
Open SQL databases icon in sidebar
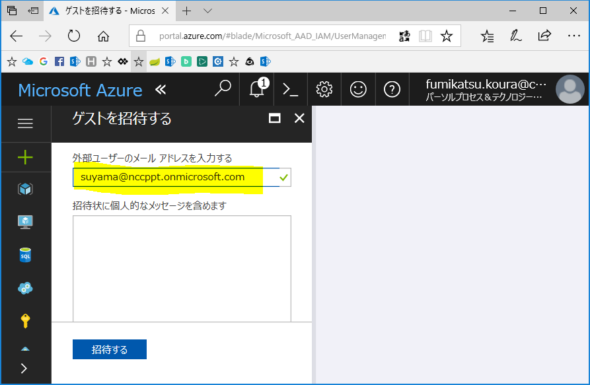click(25, 255)
